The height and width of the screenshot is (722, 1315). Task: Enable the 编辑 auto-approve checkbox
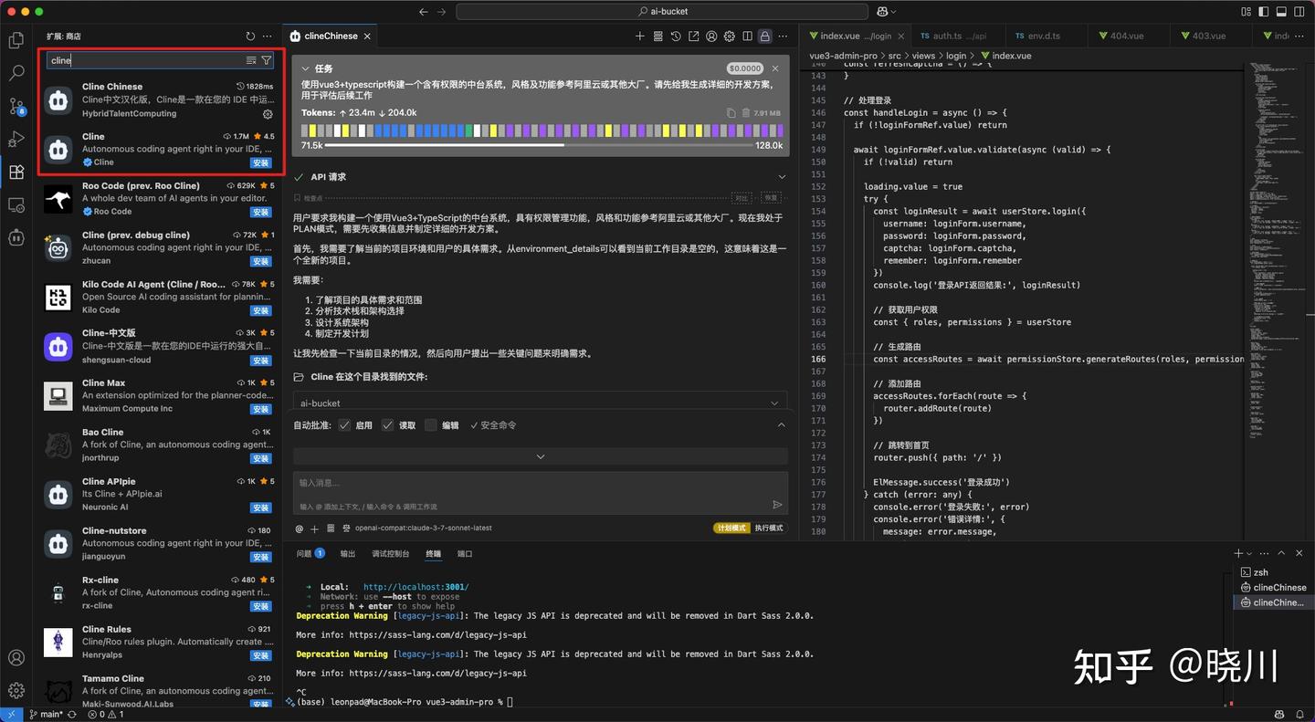pyautogui.click(x=431, y=425)
